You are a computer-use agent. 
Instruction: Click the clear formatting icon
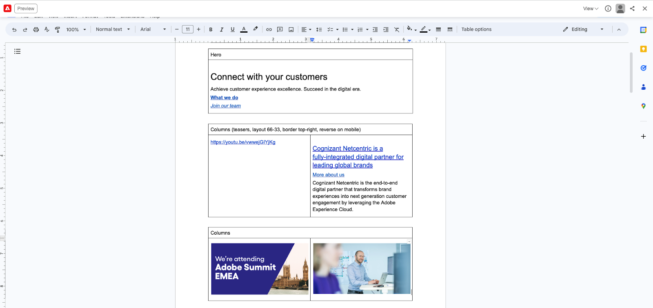pos(397,29)
